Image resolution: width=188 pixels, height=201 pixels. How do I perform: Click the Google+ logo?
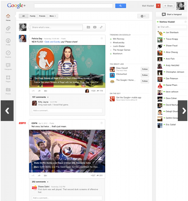pyautogui.click(x=16, y=6)
